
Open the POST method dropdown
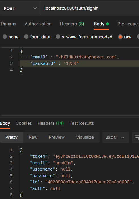click(x=20, y=8)
